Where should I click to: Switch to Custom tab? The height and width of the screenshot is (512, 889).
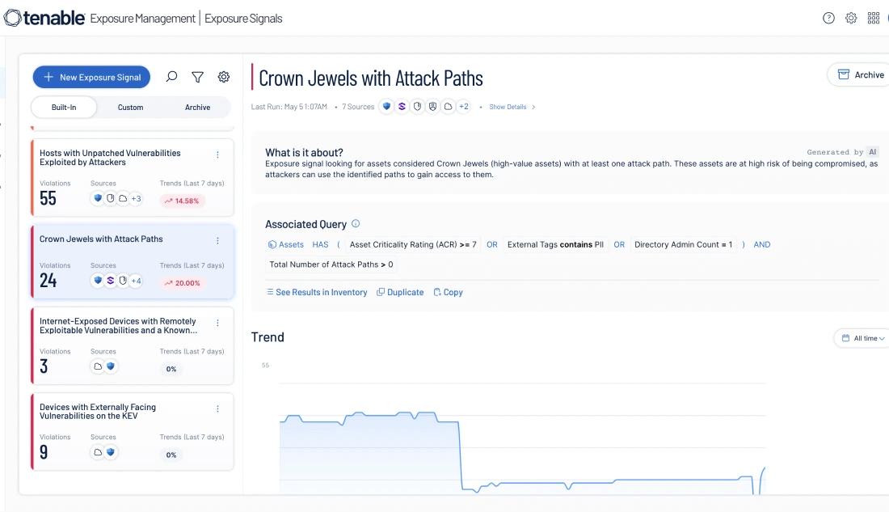coord(130,108)
